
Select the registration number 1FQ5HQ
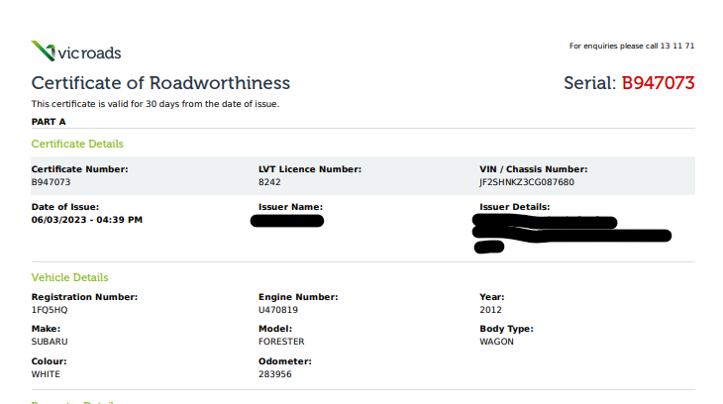pyautogui.click(x=50, y=310)
